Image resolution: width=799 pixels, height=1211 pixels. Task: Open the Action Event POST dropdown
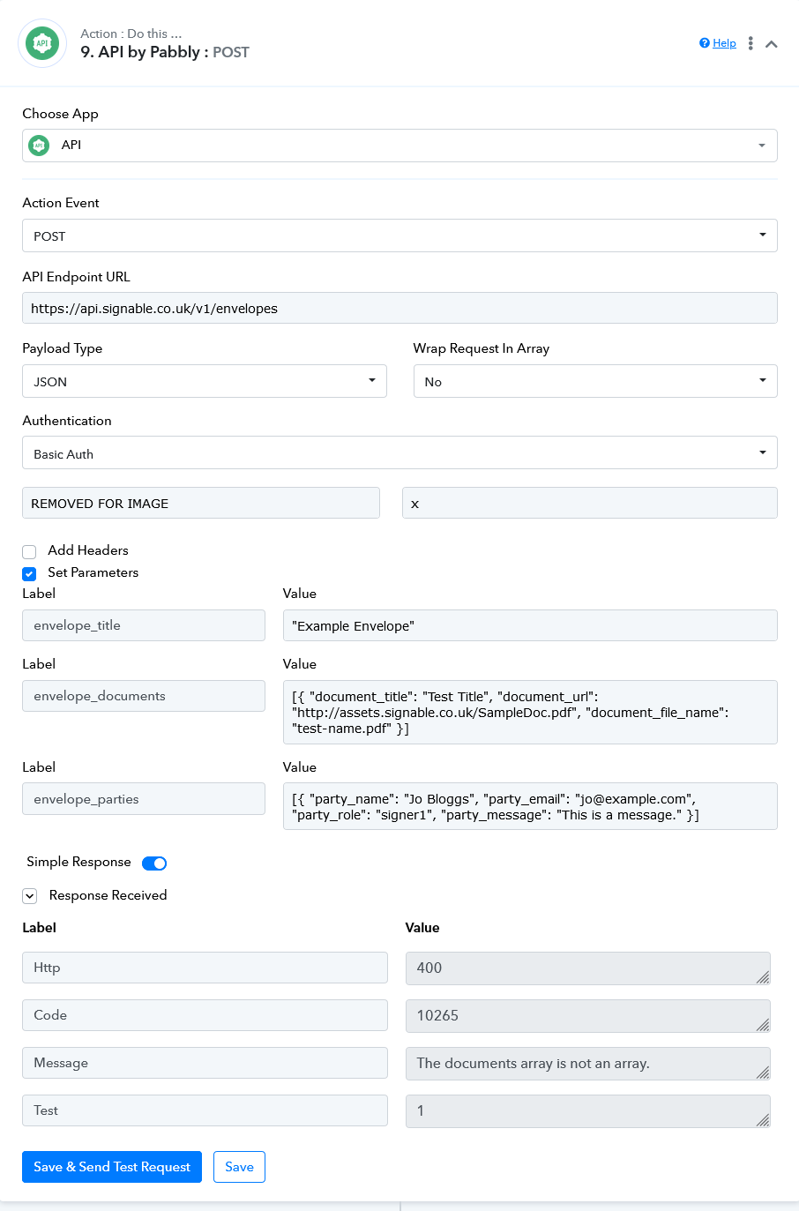pos(399,235)
